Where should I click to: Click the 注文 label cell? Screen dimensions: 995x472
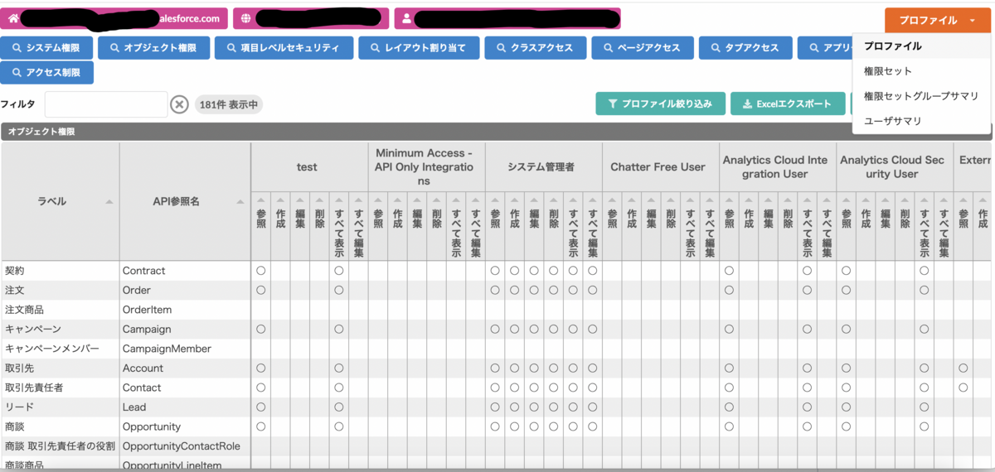coord(60,291)
